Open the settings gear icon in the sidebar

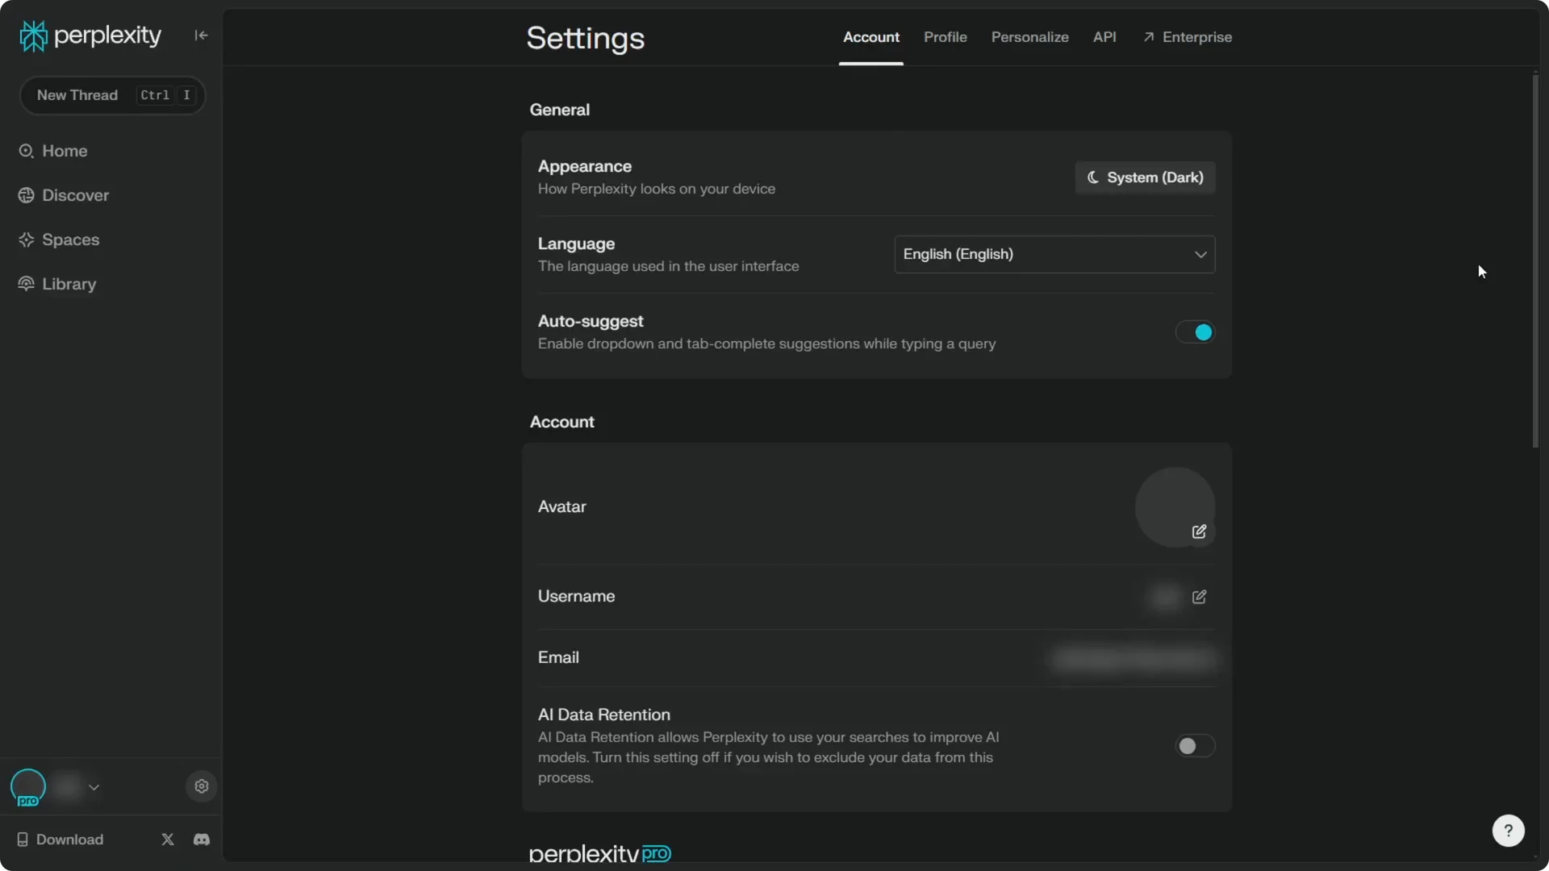click(x=202, y=786)
